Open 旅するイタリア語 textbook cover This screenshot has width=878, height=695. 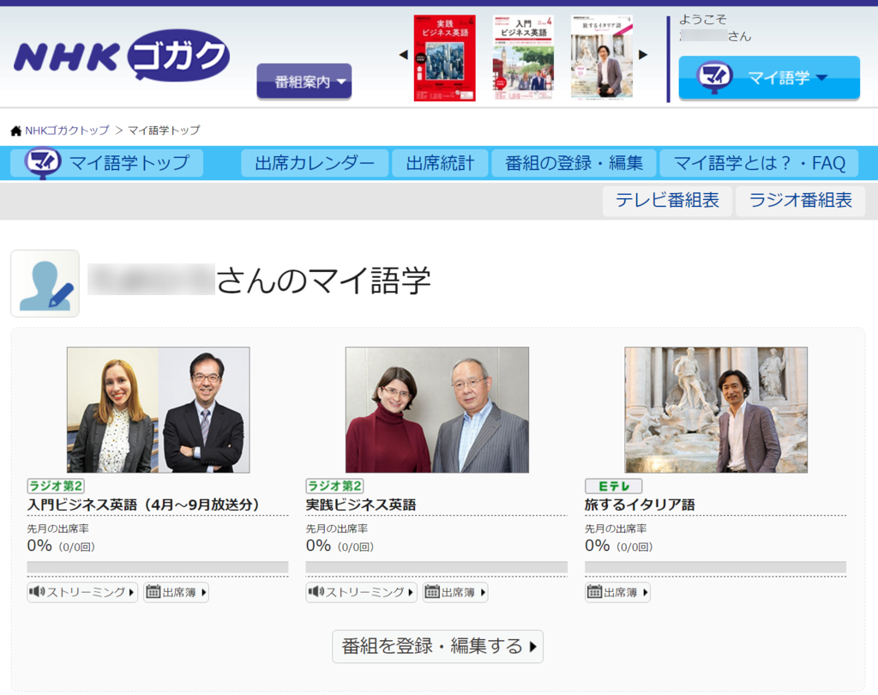[601, 58]
